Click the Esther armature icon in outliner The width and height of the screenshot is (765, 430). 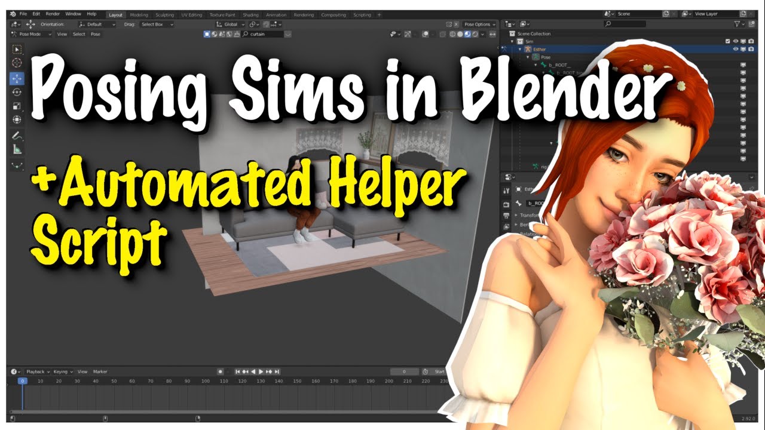click(x=528, y=49)
